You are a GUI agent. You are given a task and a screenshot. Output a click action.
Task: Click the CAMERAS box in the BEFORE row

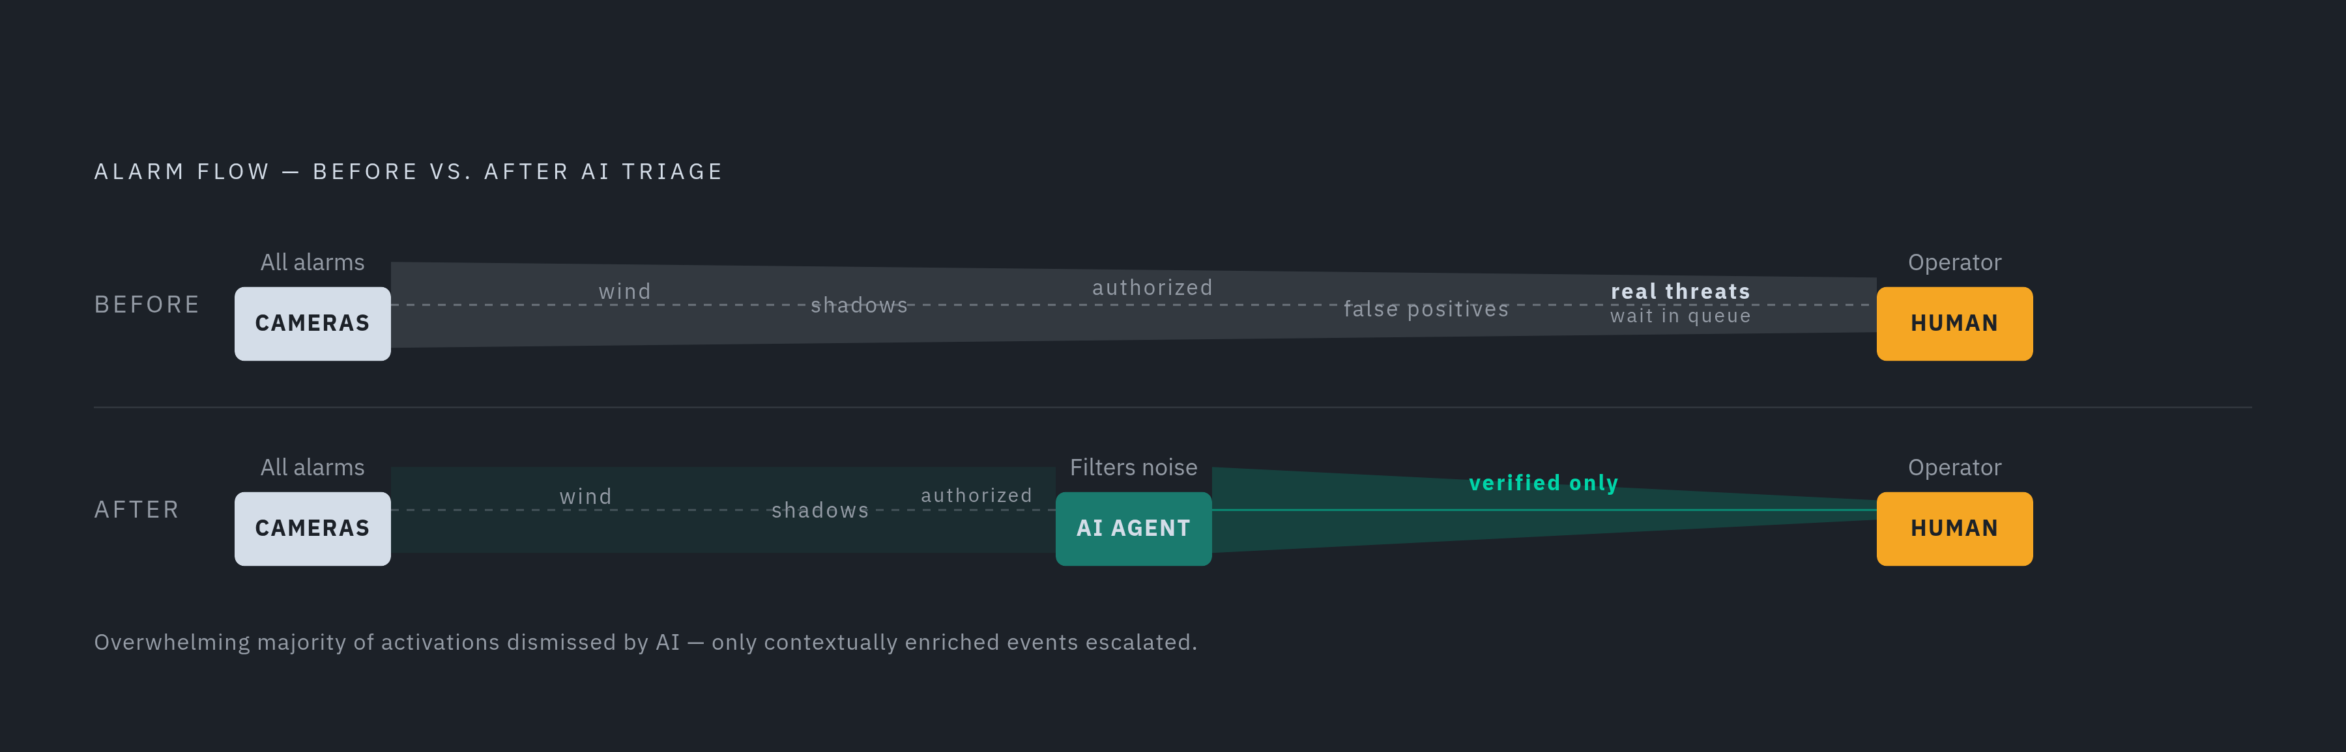312,323
